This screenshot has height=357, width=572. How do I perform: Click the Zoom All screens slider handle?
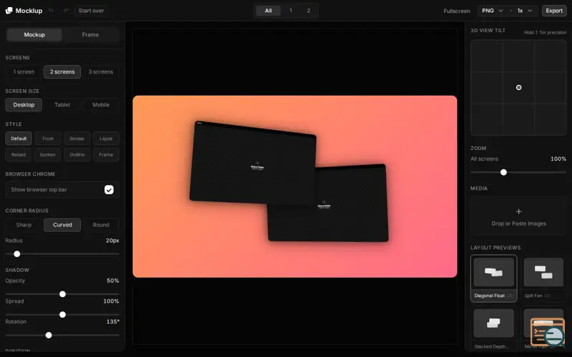[x=503, y=172]
